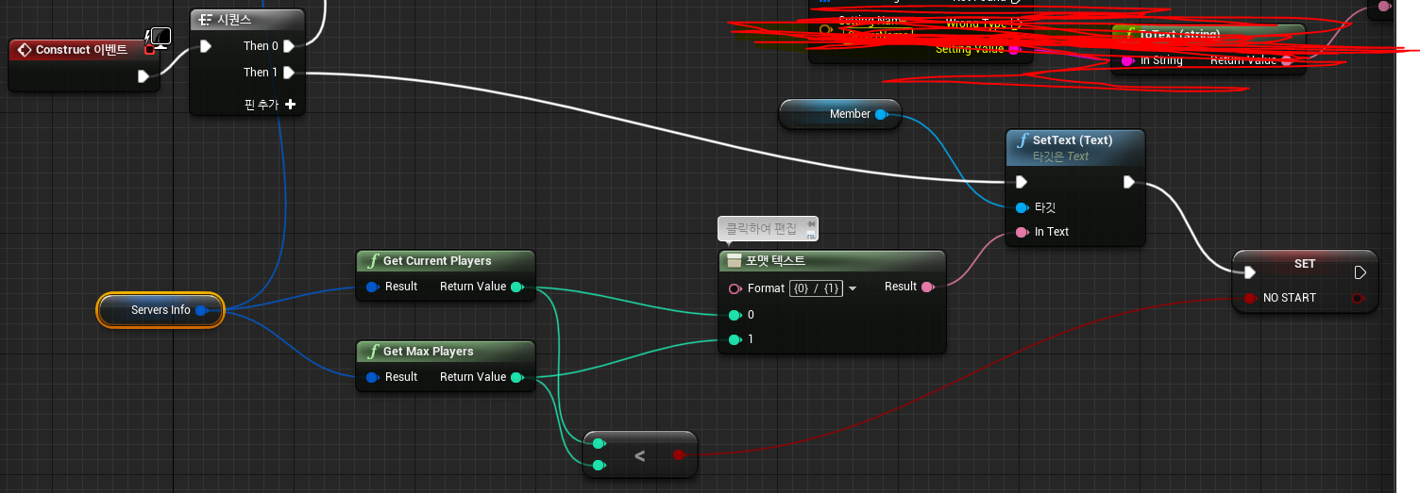Viewport: 1420px width, 493px height.
Task: Click the pink Result pin on 포맷 텍스트
Action: pos(926,287)
